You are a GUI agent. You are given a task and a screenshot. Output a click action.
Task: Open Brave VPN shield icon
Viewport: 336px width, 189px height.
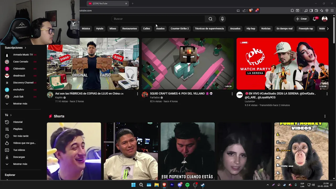[x=327, y=10]
